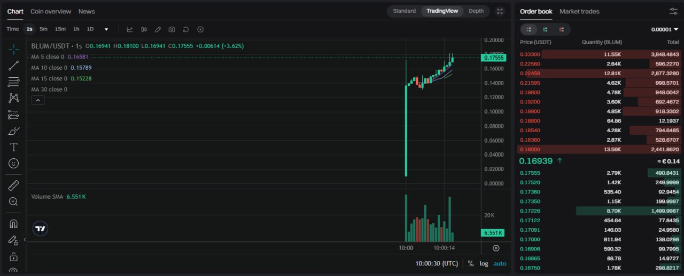Take a chart snapshot with camera icon
This screenshot has height=276, width=684.
[172, 29]
